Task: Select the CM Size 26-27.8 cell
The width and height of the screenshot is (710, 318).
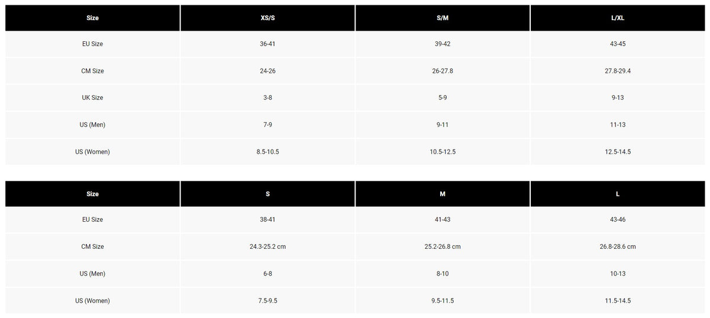Action: 443,71
